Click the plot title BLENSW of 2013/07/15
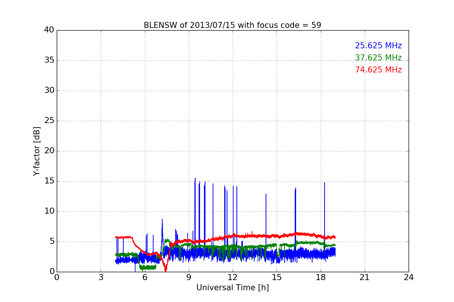This screenshot has height=302, width=454. tap(232, 25)
